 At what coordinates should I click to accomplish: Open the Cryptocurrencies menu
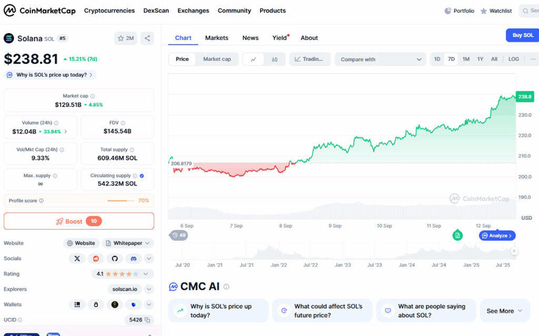[109, 10]
